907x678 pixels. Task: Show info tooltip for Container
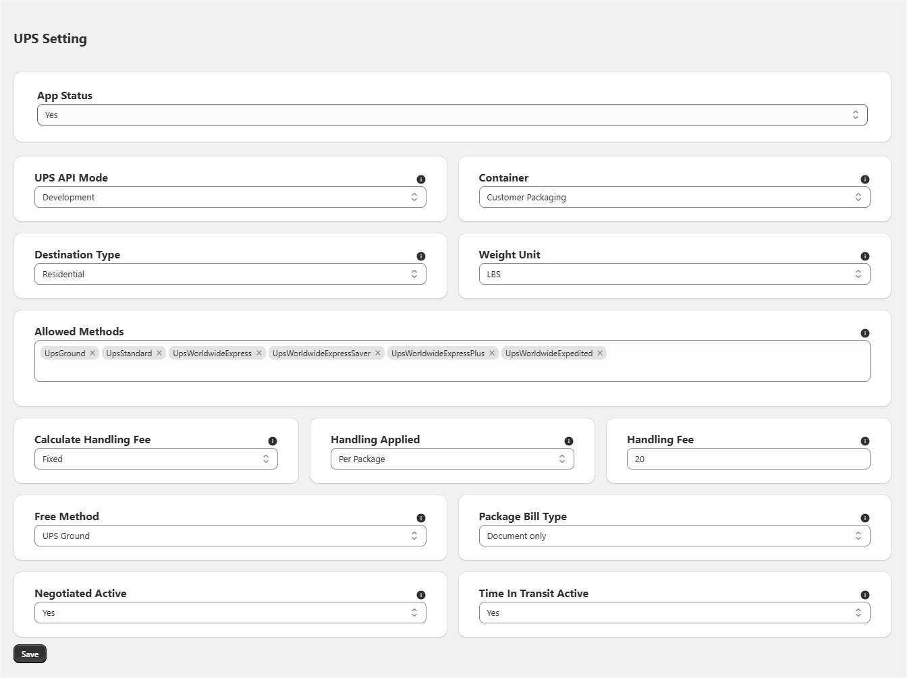point(865,179)
